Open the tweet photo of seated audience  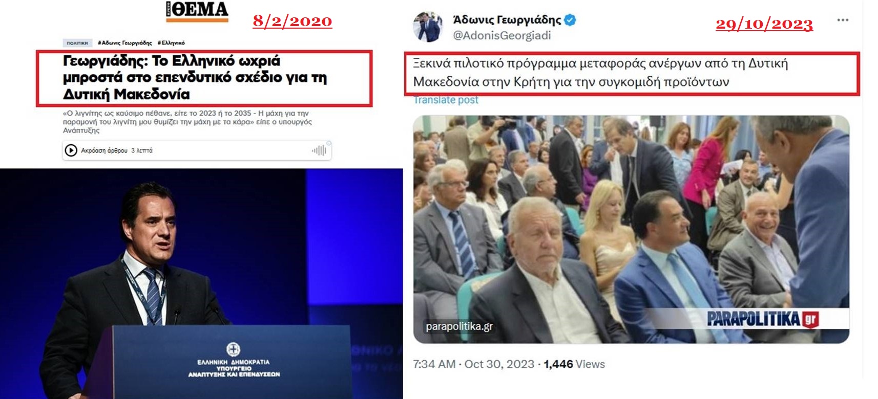(x=631, y=229)
